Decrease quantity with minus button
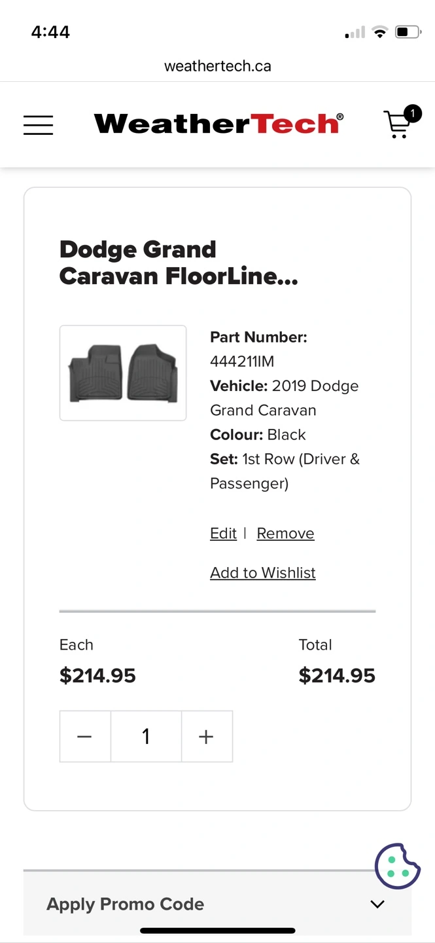The image size is (435, 943). coord(85,737)
